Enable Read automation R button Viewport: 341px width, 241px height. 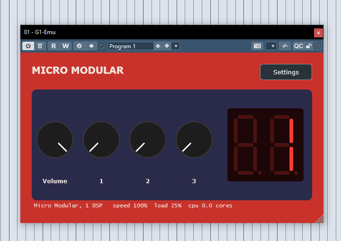[x=54, y=46]
